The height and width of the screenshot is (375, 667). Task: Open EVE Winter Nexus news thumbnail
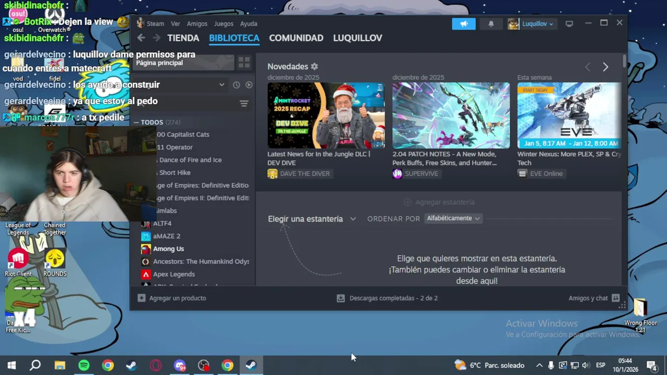click(x=569, y=115)
